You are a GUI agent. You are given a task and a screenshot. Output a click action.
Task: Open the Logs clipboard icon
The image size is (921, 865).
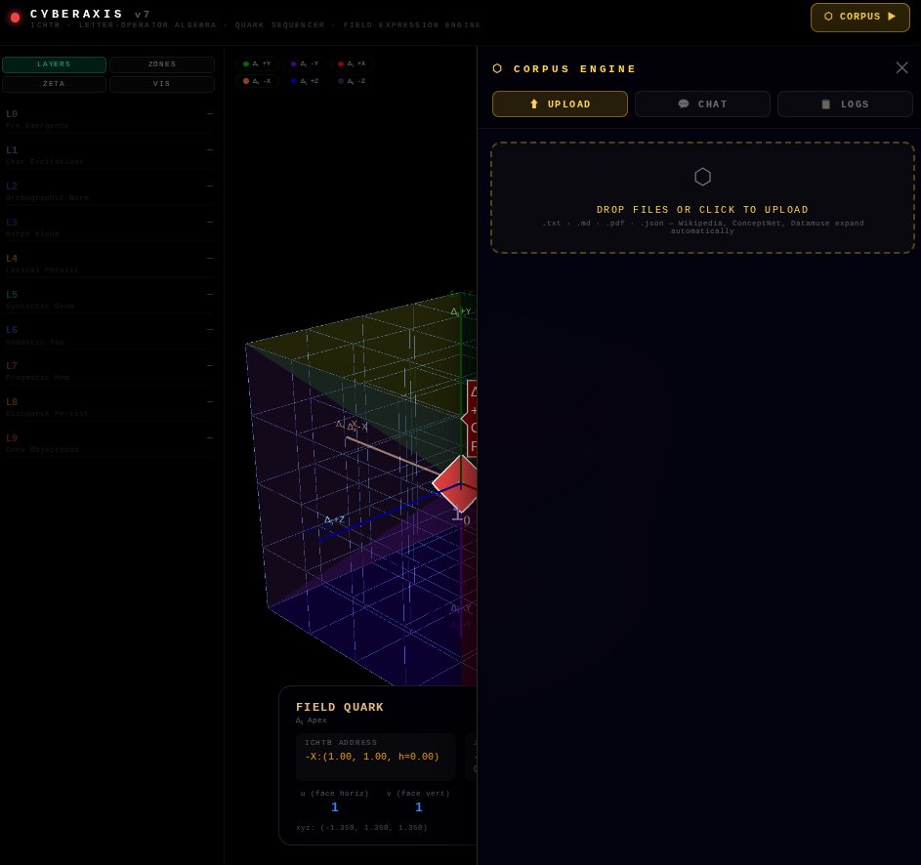point(825,104)
